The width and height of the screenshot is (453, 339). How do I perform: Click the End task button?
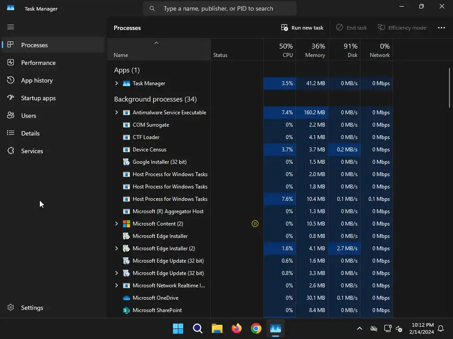click(352, 28)
